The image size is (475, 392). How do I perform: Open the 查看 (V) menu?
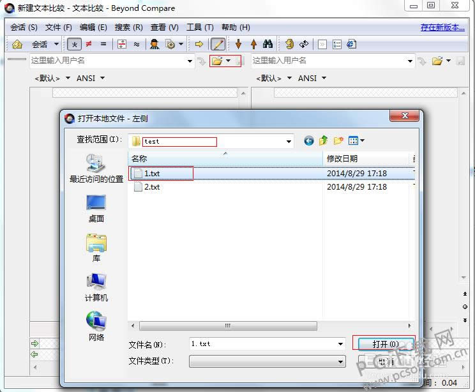point(165,27)
